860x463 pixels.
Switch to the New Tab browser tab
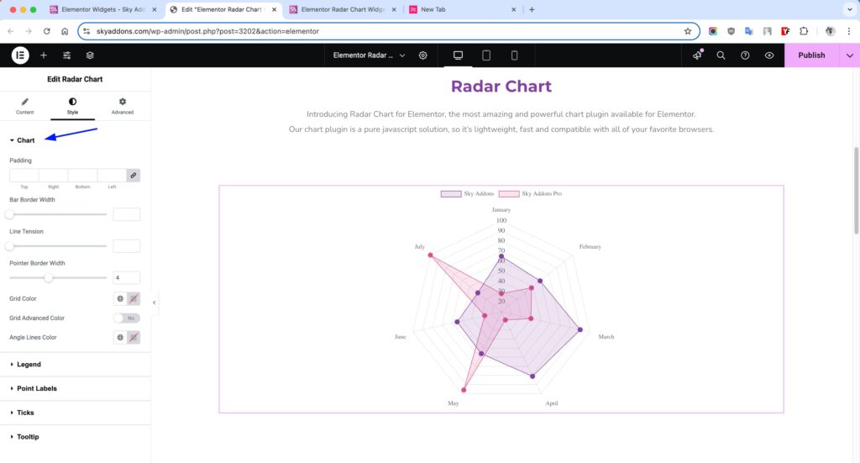463,9
